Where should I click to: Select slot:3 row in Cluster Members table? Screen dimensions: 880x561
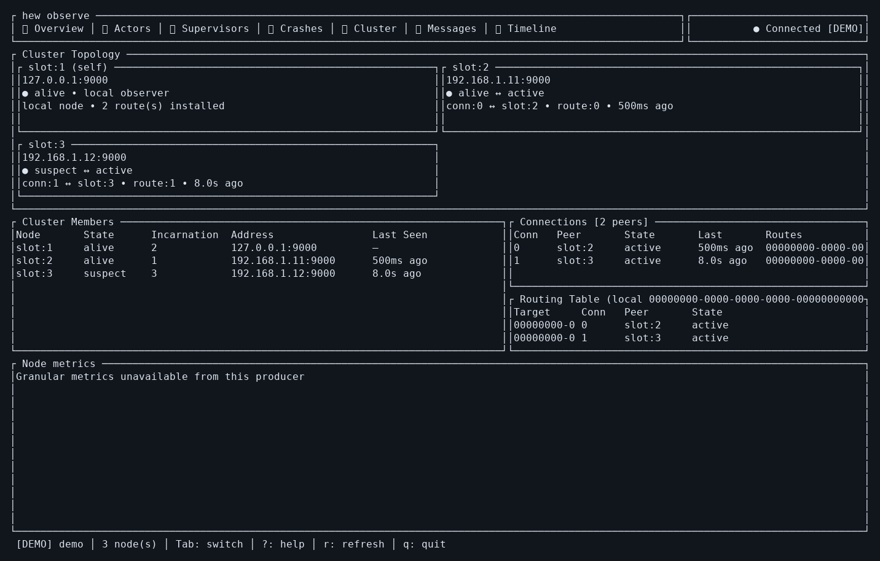258,274
